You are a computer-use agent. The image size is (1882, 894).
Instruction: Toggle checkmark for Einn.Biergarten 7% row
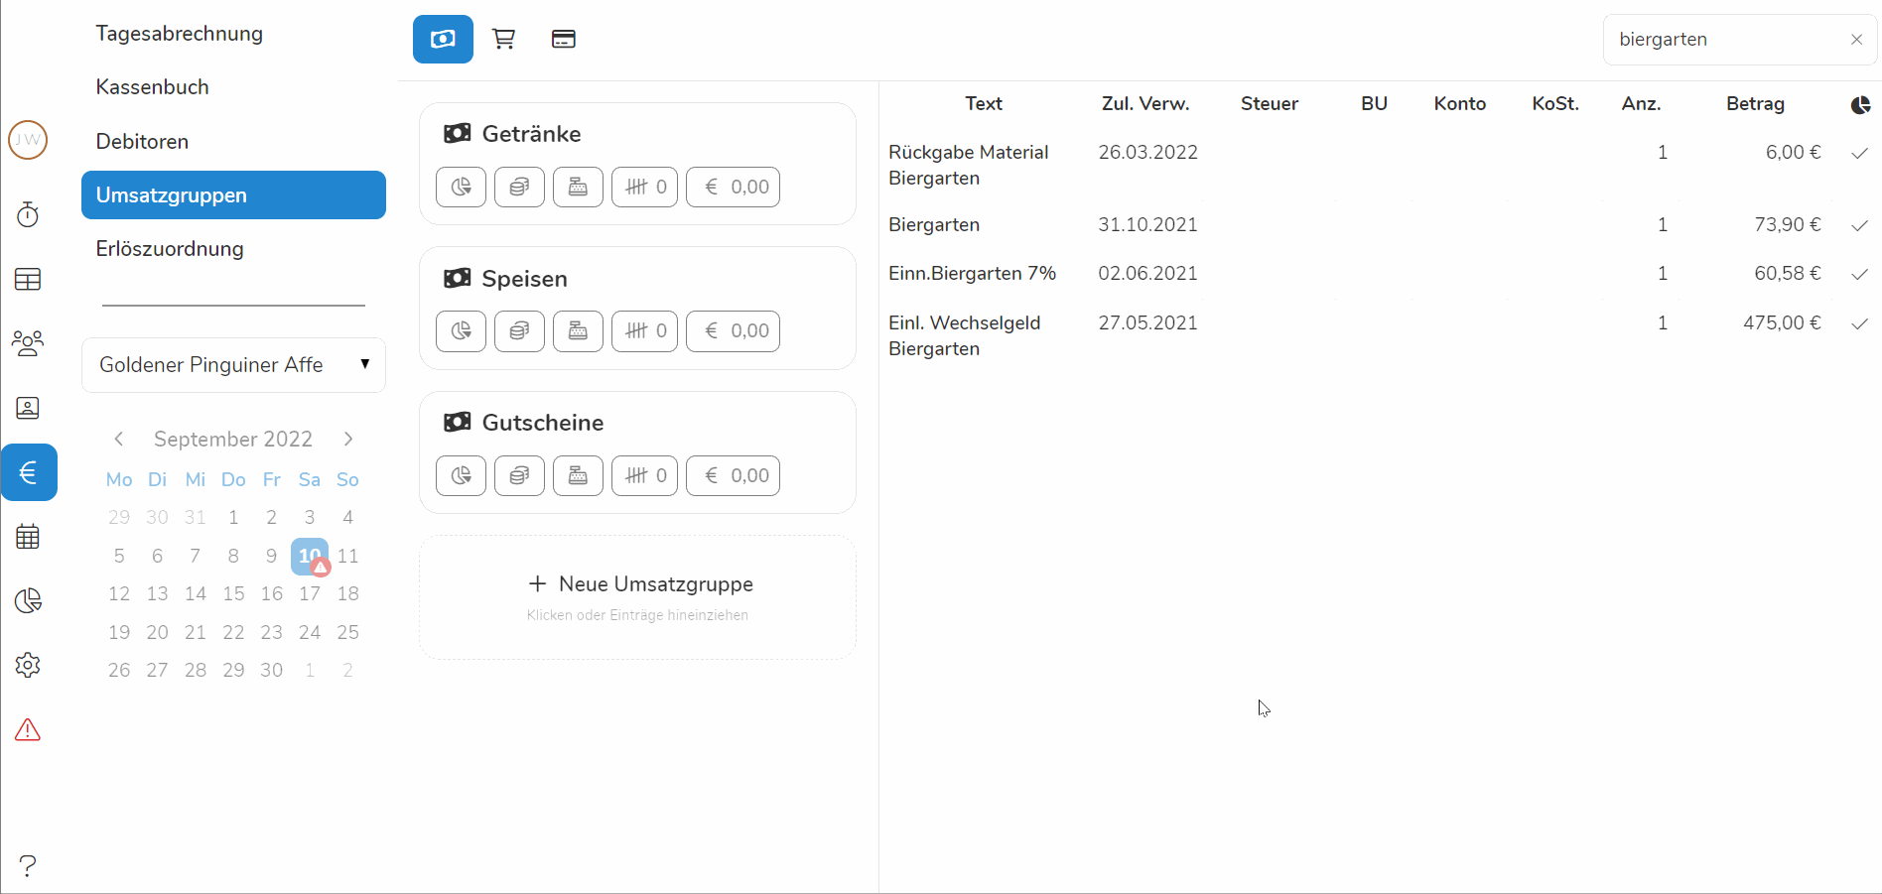[x=1859, y=274]
